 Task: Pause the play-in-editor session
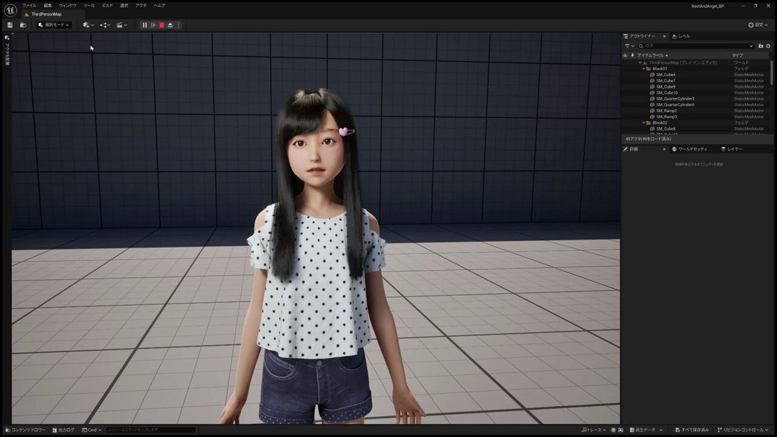[x=144, y=25]
